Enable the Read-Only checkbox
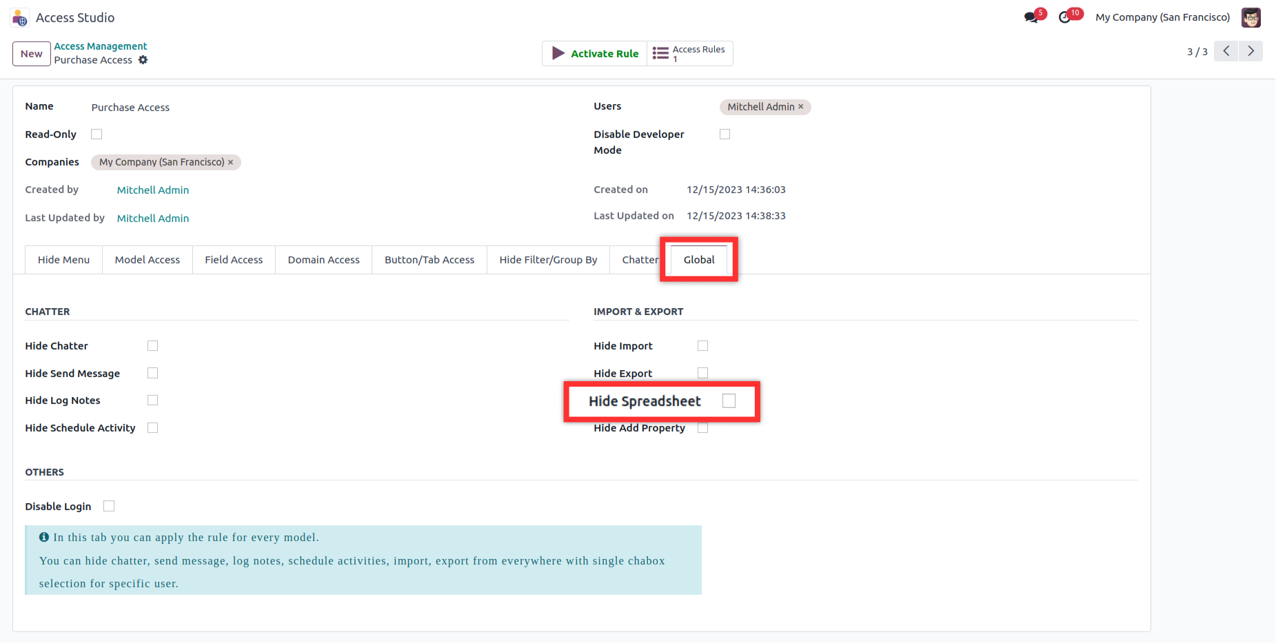 tap(97, 134)
